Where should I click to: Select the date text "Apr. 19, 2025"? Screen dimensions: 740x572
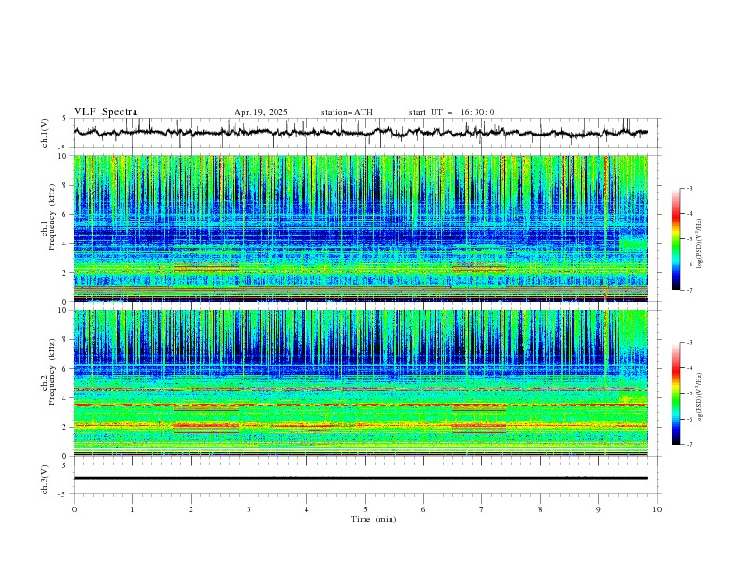click(x=261, y=112)
